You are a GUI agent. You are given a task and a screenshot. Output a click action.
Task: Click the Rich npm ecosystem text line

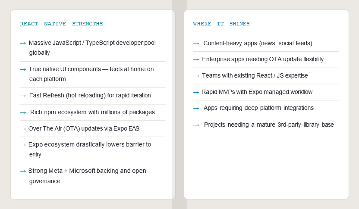pos(92,112)
